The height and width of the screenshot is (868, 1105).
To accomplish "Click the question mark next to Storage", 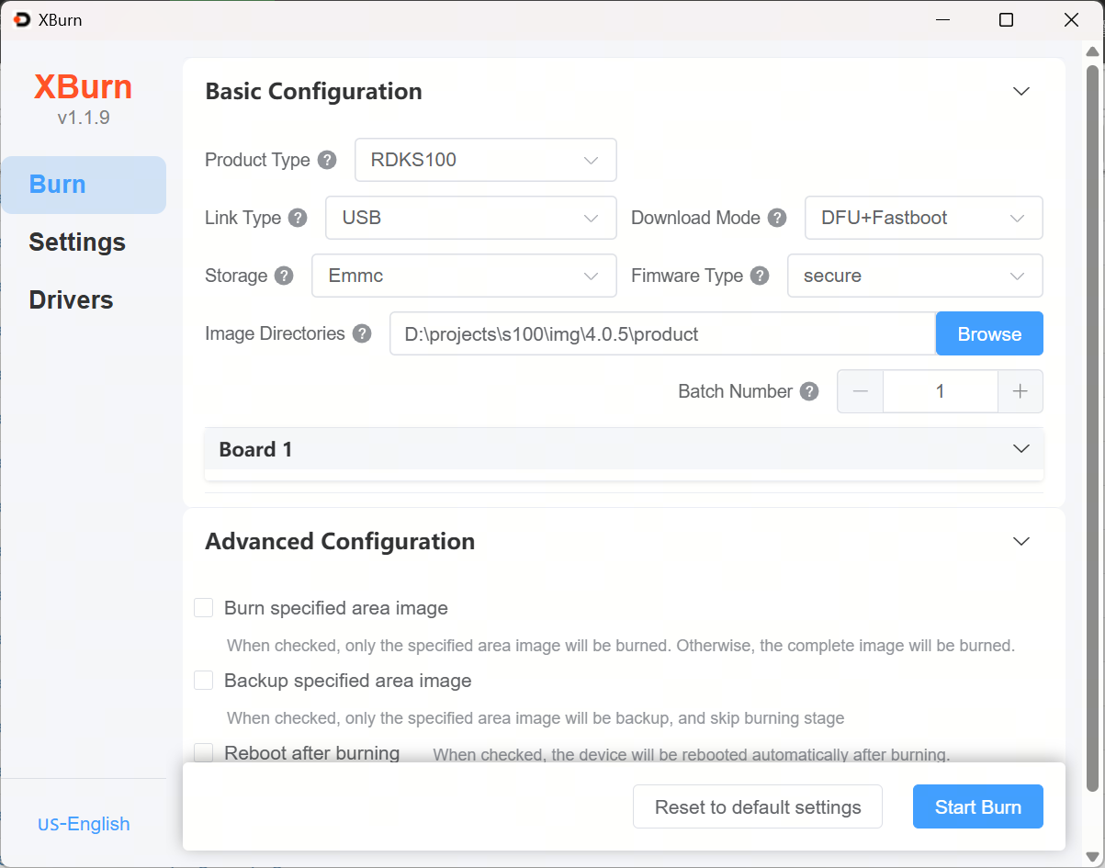I will 284,276.
